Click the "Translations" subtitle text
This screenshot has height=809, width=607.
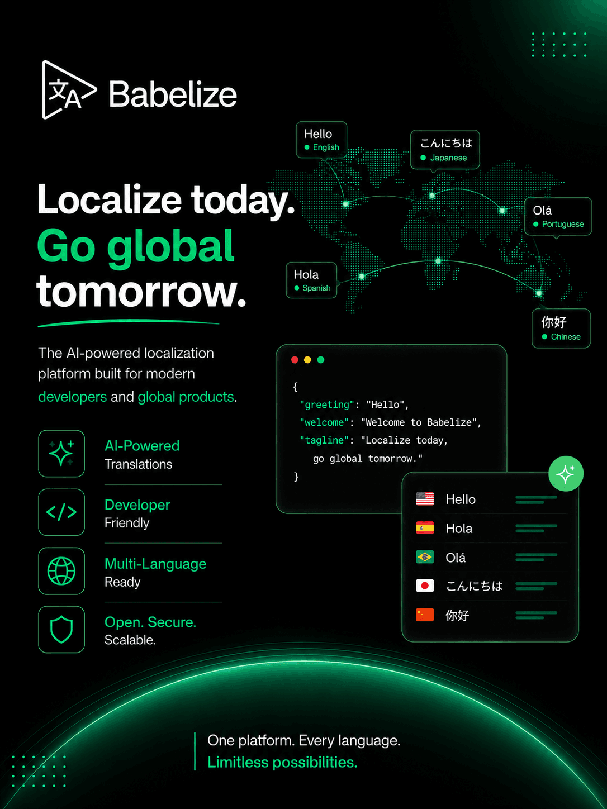point(138,464)
